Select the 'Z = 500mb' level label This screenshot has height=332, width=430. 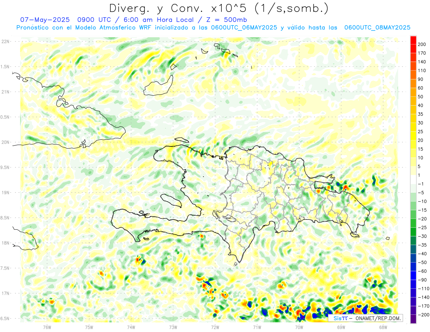[x=227, y=20]
